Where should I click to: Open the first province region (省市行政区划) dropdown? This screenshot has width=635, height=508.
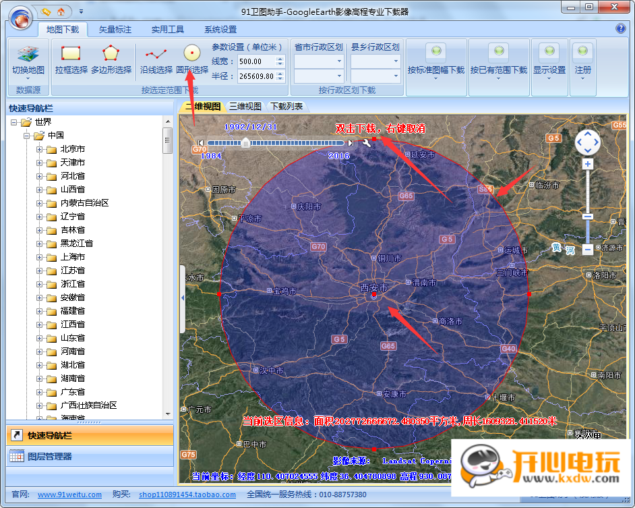(319, 61)
